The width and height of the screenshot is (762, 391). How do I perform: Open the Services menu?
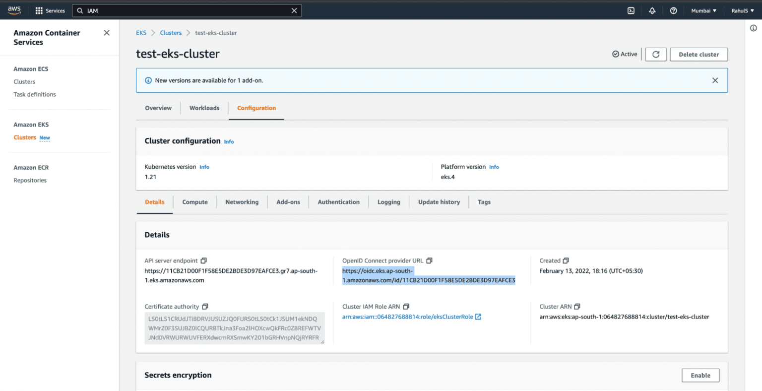click(50, 10)
